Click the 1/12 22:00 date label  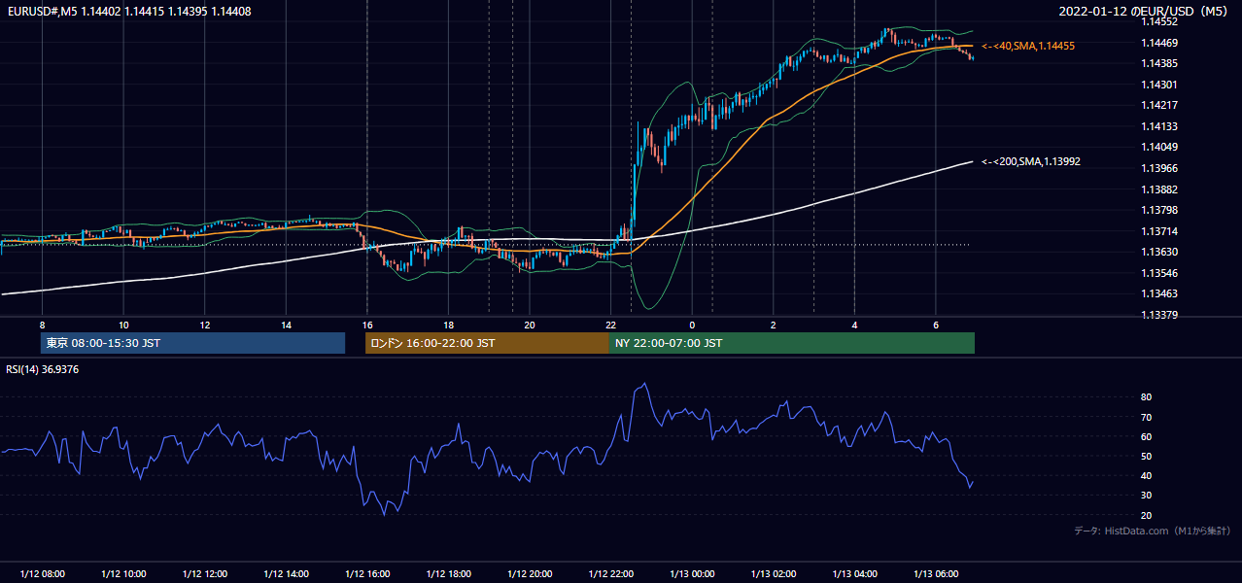click(611, 573)
